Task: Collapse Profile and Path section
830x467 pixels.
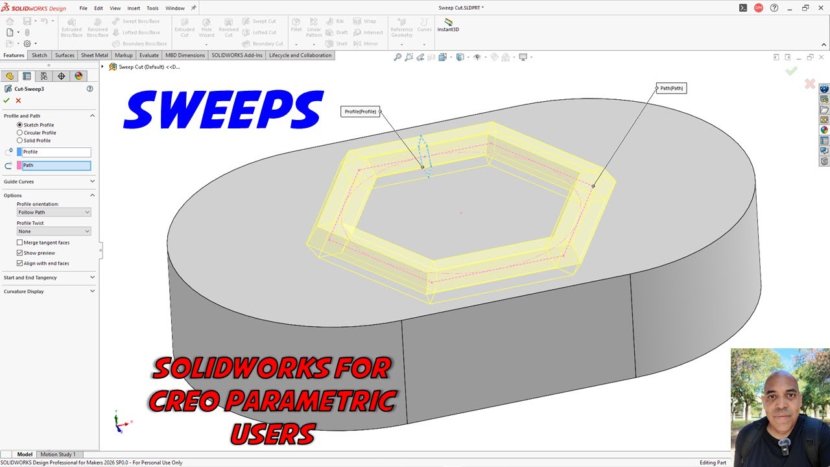Action: pyautogui.click(x=92, y=115)
